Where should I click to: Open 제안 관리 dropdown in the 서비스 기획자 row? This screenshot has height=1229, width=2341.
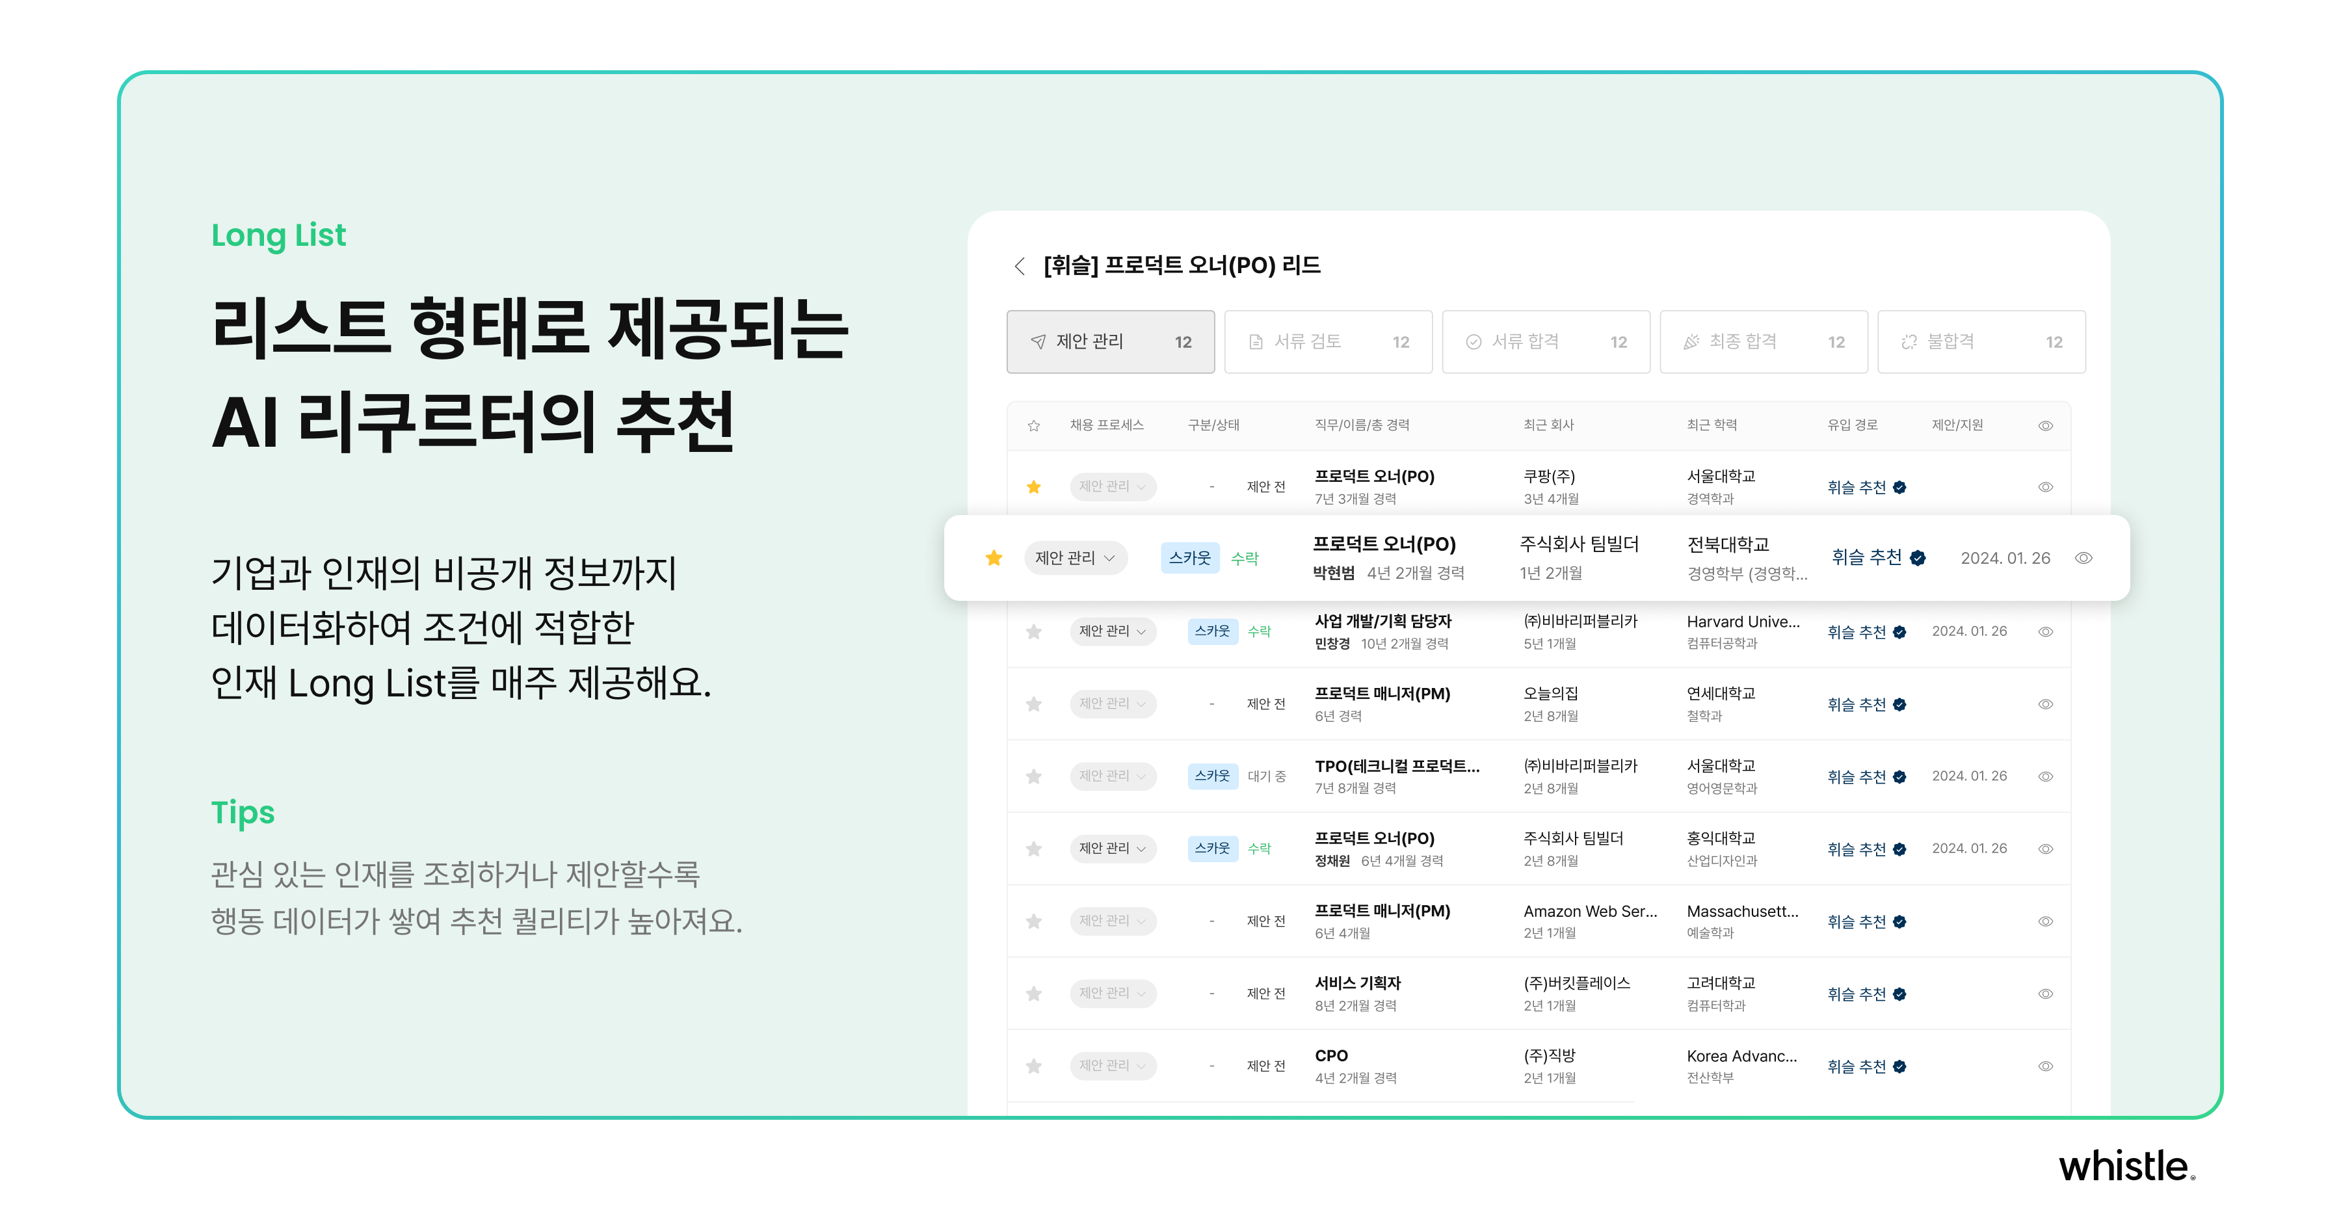(1113, 994)
